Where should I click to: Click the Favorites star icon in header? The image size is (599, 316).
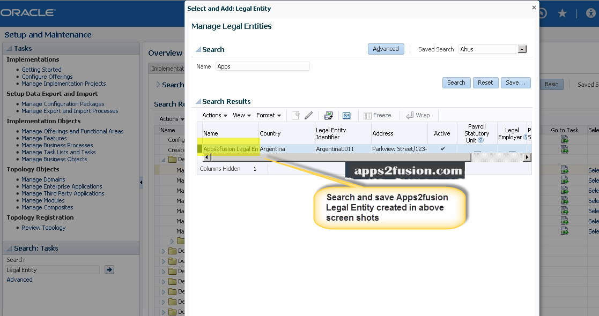[562, 13]
